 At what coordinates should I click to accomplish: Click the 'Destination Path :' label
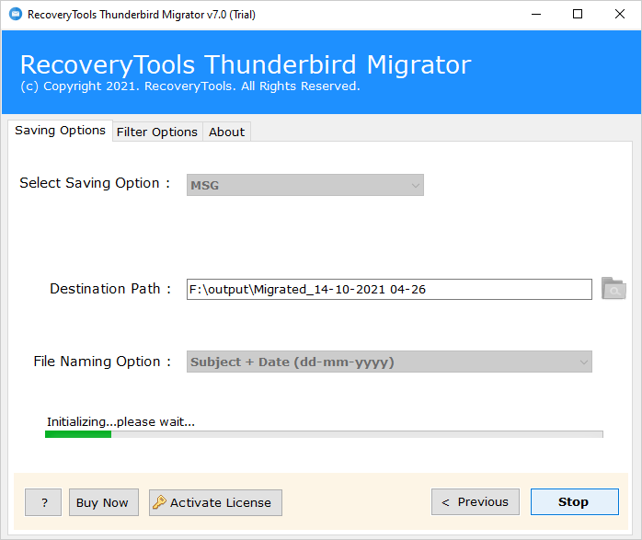110,289
